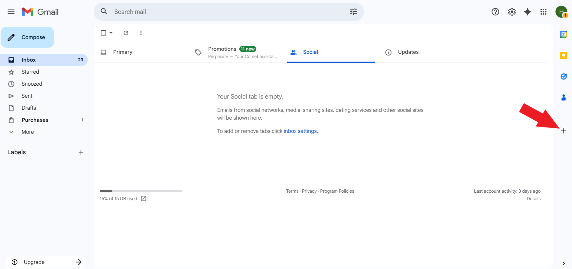The width and height of the screenshot is (572, 269).
Task: Open the Inbox folder
Action: [x=44, y=60]
